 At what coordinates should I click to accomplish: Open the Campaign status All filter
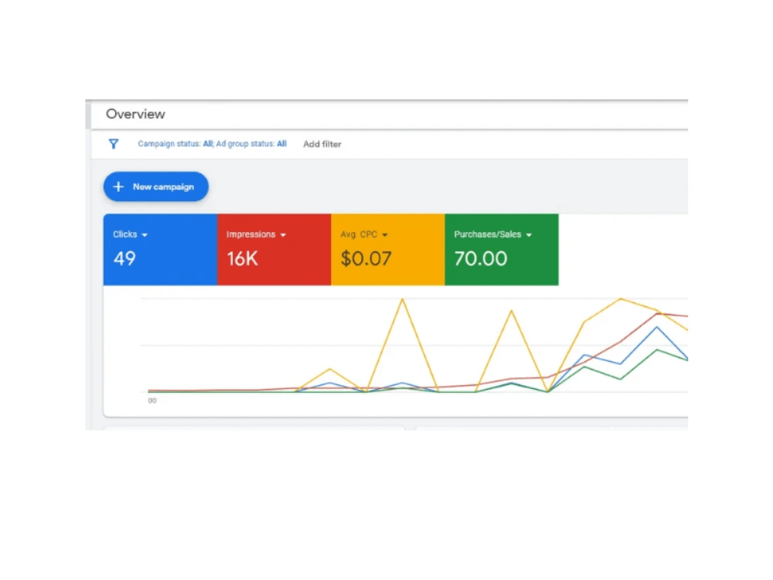pos(175,144)
